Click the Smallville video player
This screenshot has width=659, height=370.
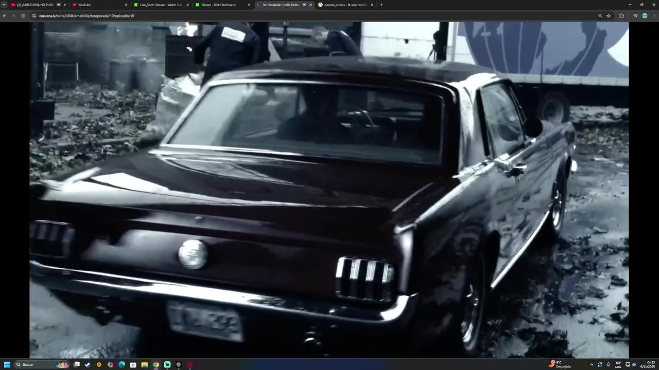pyautogui.click(x=329, y=190)
